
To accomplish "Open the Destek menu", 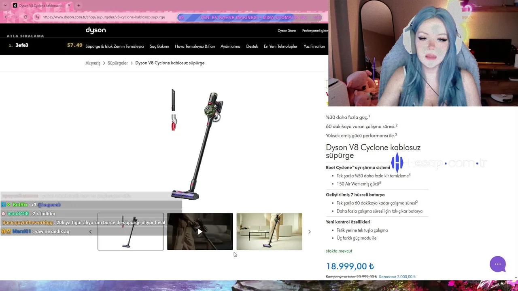I will click(252, 46).
